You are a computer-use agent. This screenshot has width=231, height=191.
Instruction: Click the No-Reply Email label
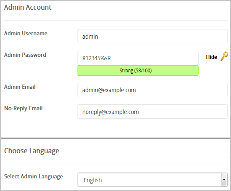(x=24, y=109)
